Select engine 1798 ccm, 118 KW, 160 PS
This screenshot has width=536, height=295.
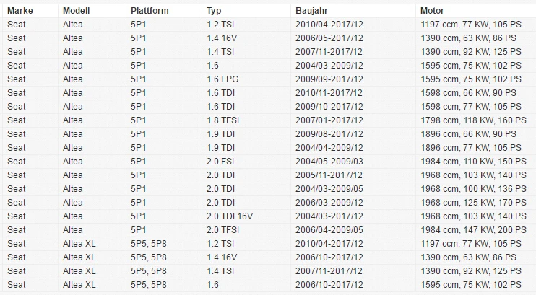(x=473, y=120)
